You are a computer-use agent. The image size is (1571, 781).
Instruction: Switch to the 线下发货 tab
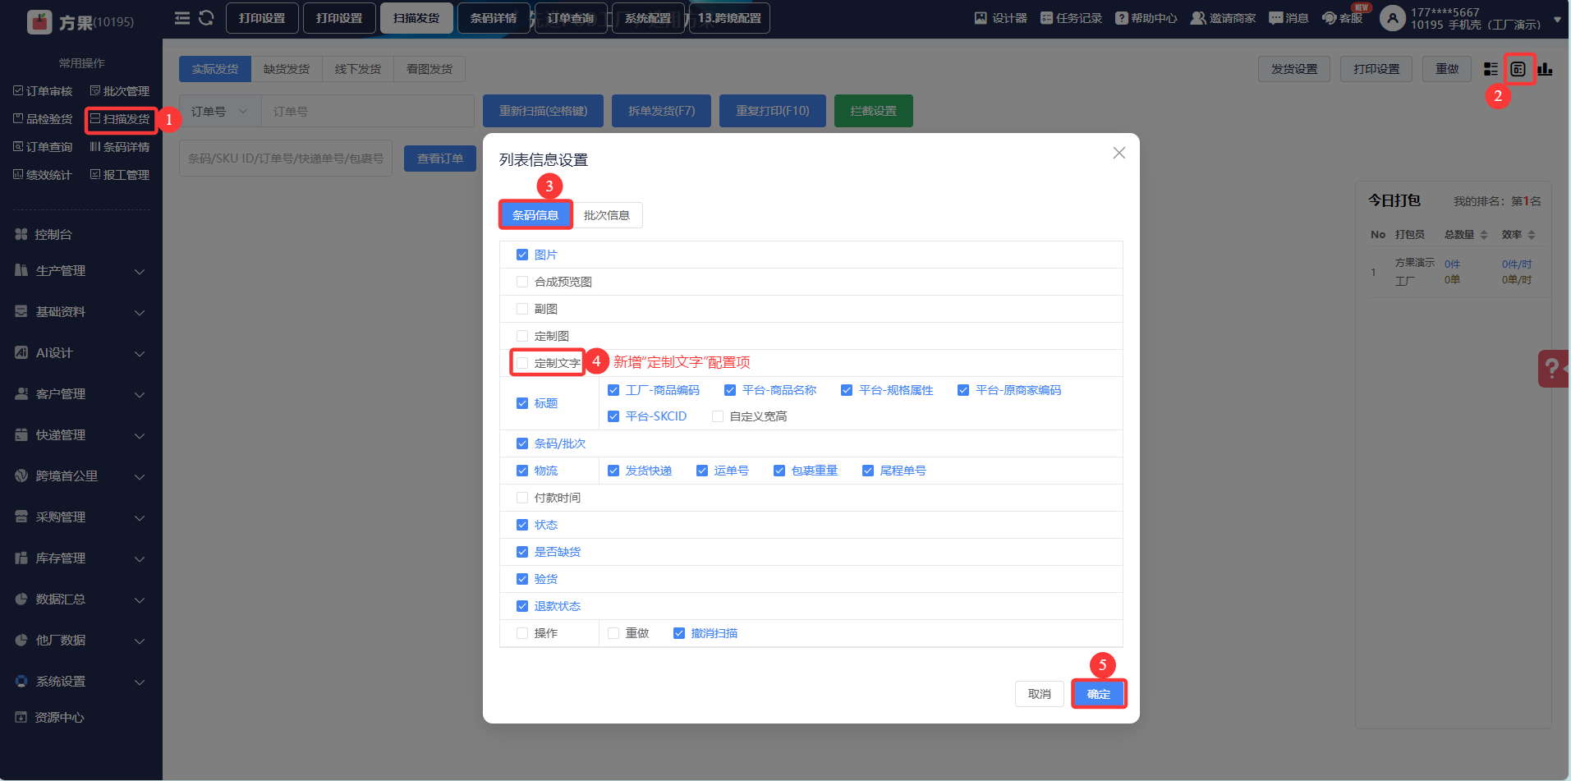click(358, 69)
